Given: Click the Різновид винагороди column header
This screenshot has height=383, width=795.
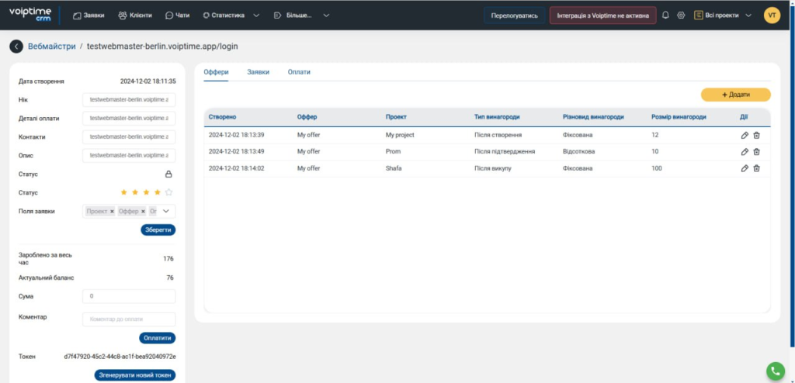Looking at the screenshot, I should [x=593, y=117].
